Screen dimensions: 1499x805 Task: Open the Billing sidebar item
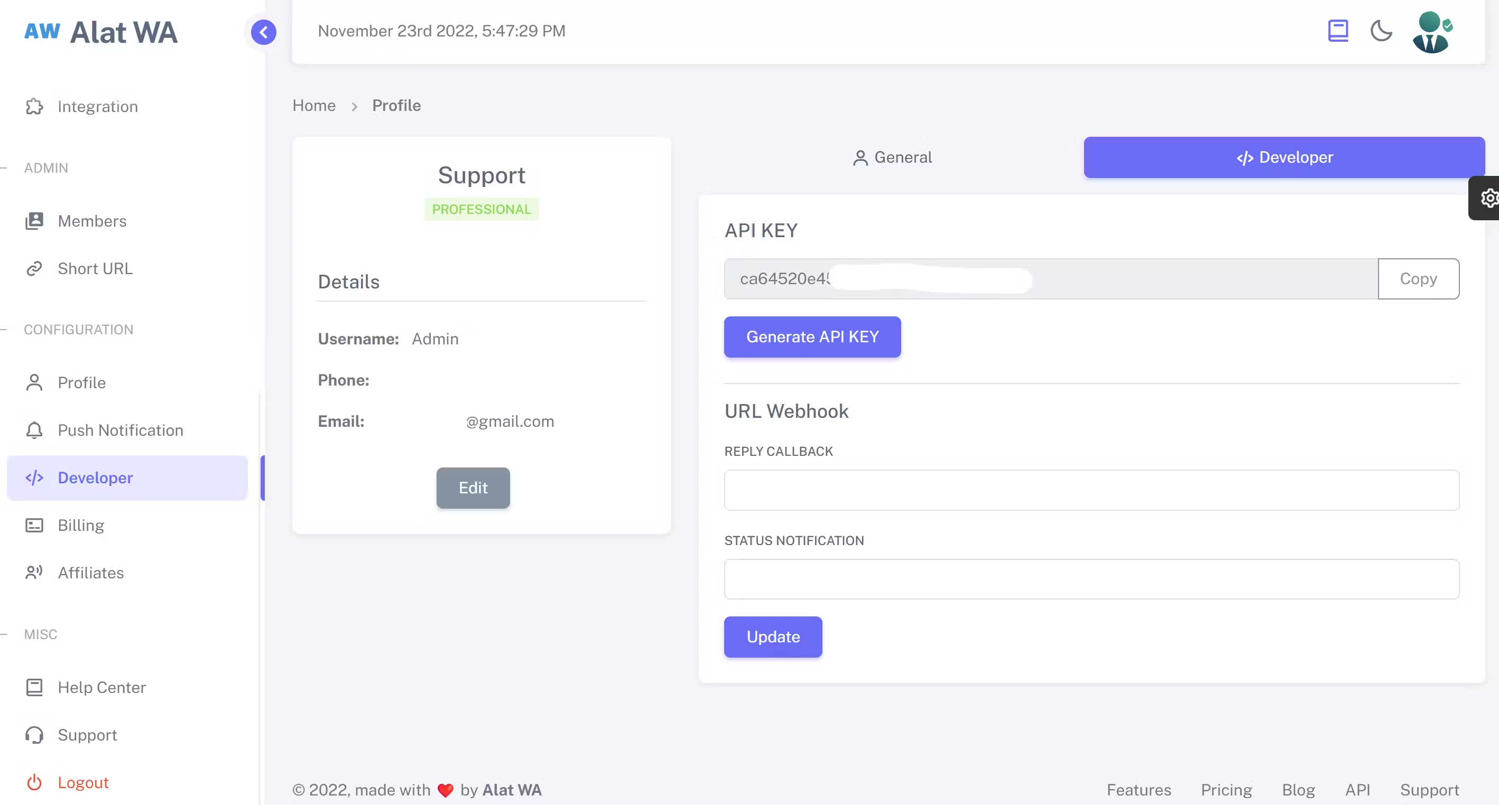[80, 525]
